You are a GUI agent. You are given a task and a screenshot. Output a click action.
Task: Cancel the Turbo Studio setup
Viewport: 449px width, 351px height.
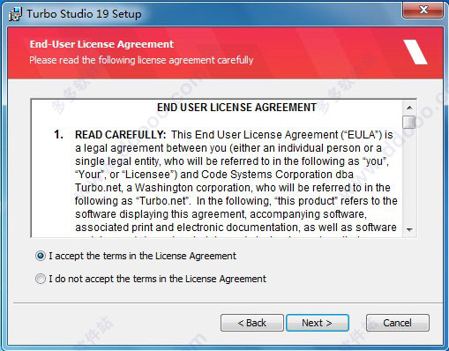398,323
